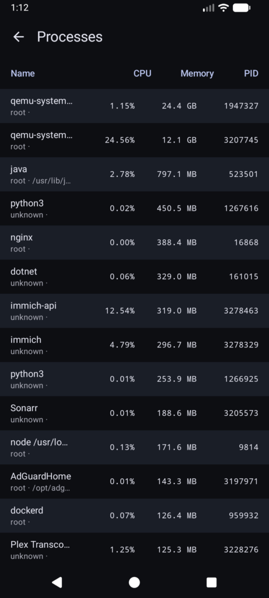Sort by PID column header
269x598 pixels.
(251, 73)
